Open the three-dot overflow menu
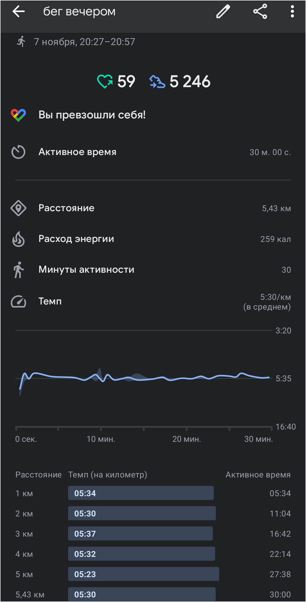 point(292,12)
